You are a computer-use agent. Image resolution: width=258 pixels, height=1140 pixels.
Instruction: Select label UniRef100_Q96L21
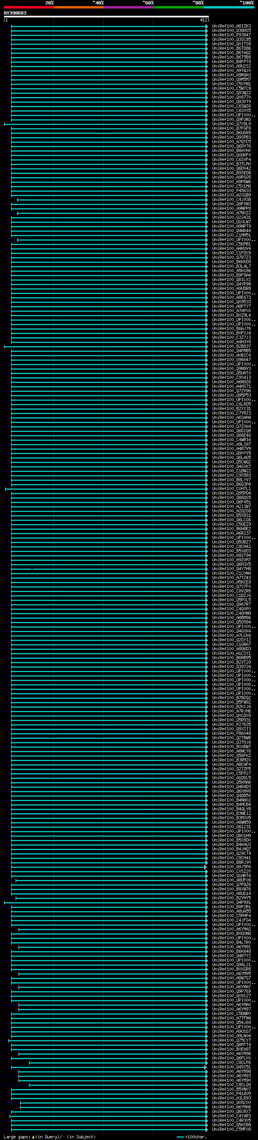pyautogui.click(x=231, y=965)
